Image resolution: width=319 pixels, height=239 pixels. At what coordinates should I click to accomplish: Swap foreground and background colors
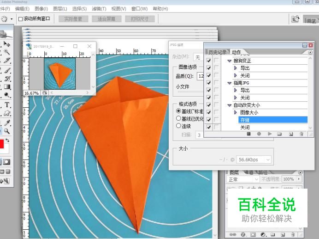pyautogui.click(x=7, y=141)
